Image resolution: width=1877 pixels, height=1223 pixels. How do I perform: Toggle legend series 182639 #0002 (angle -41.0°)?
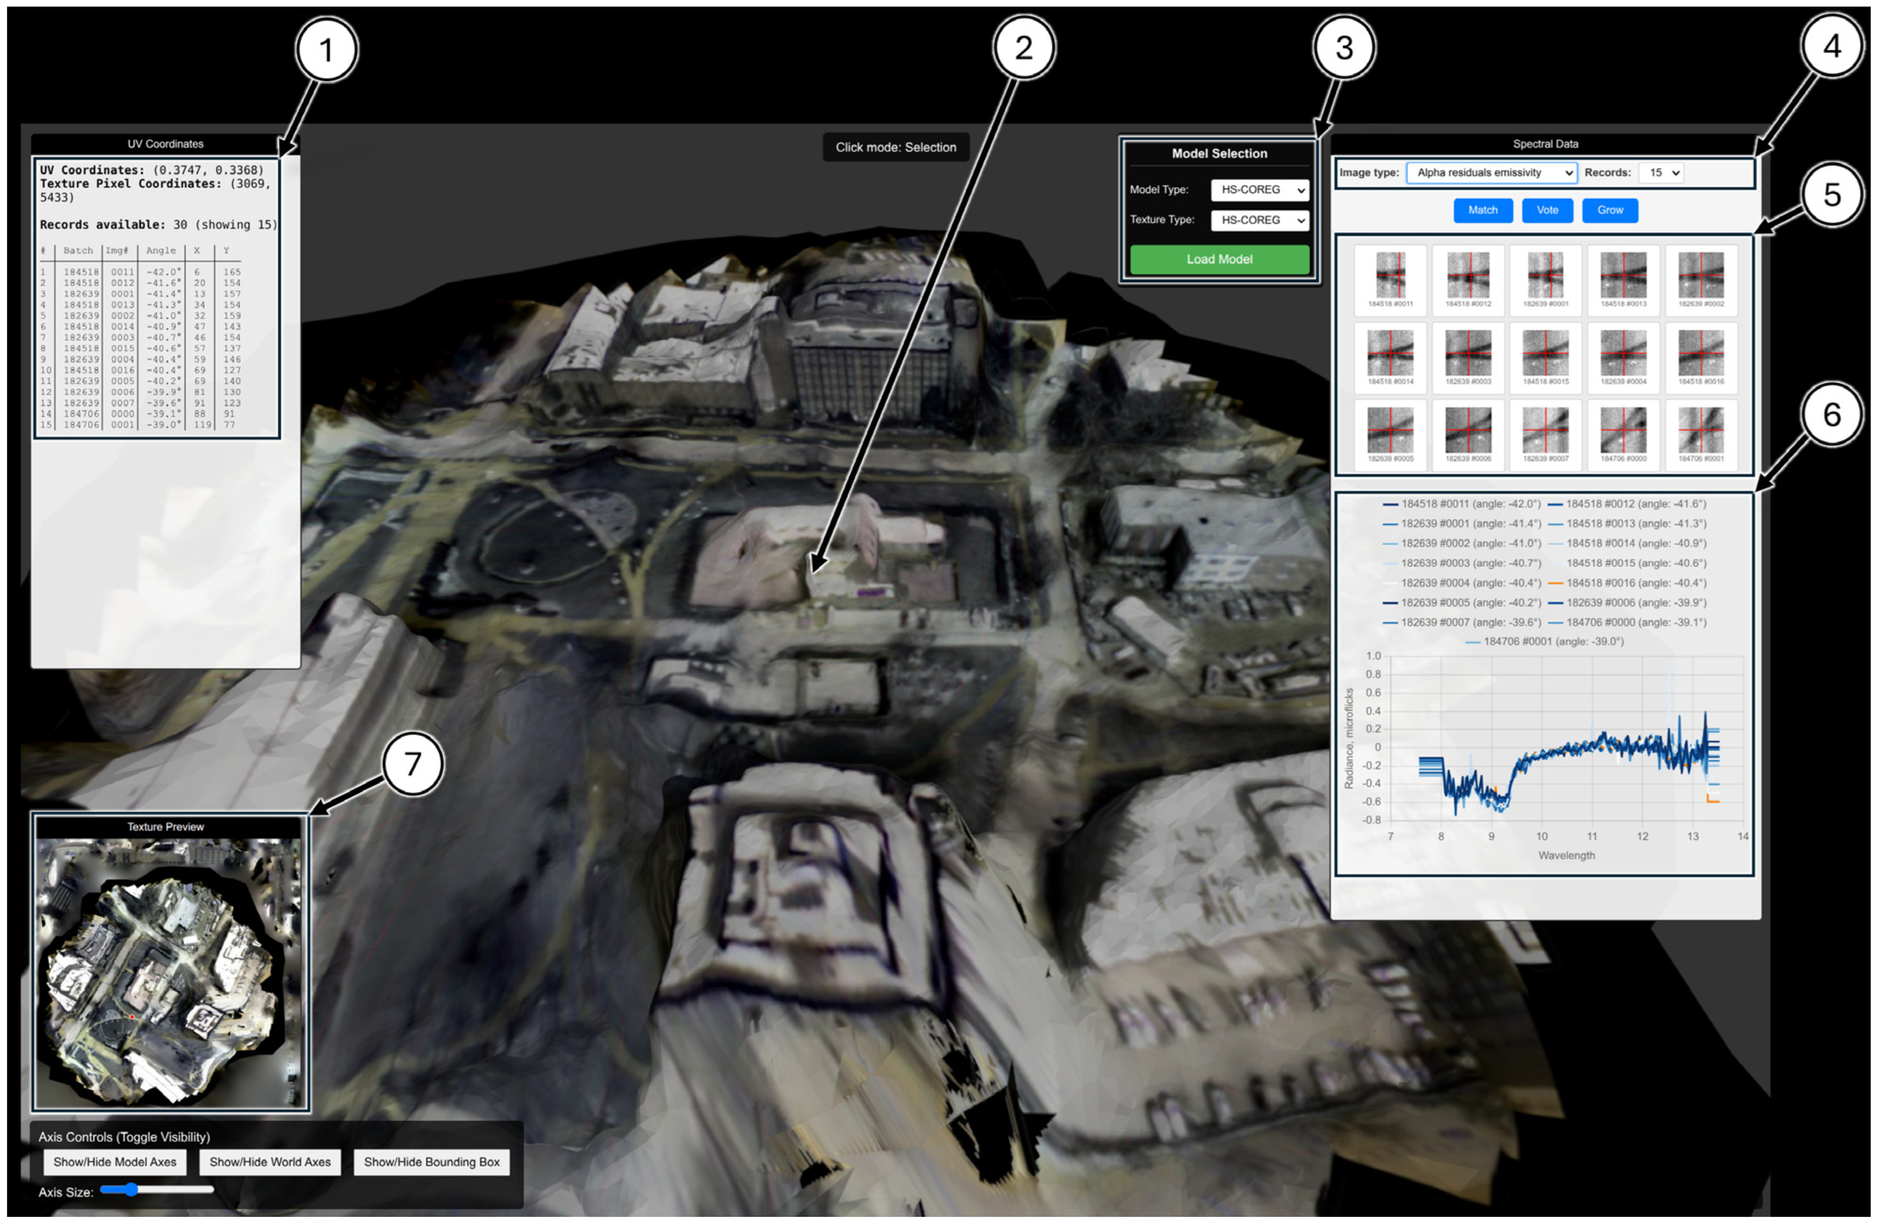pyautogui.click(x=1462, y=543)
